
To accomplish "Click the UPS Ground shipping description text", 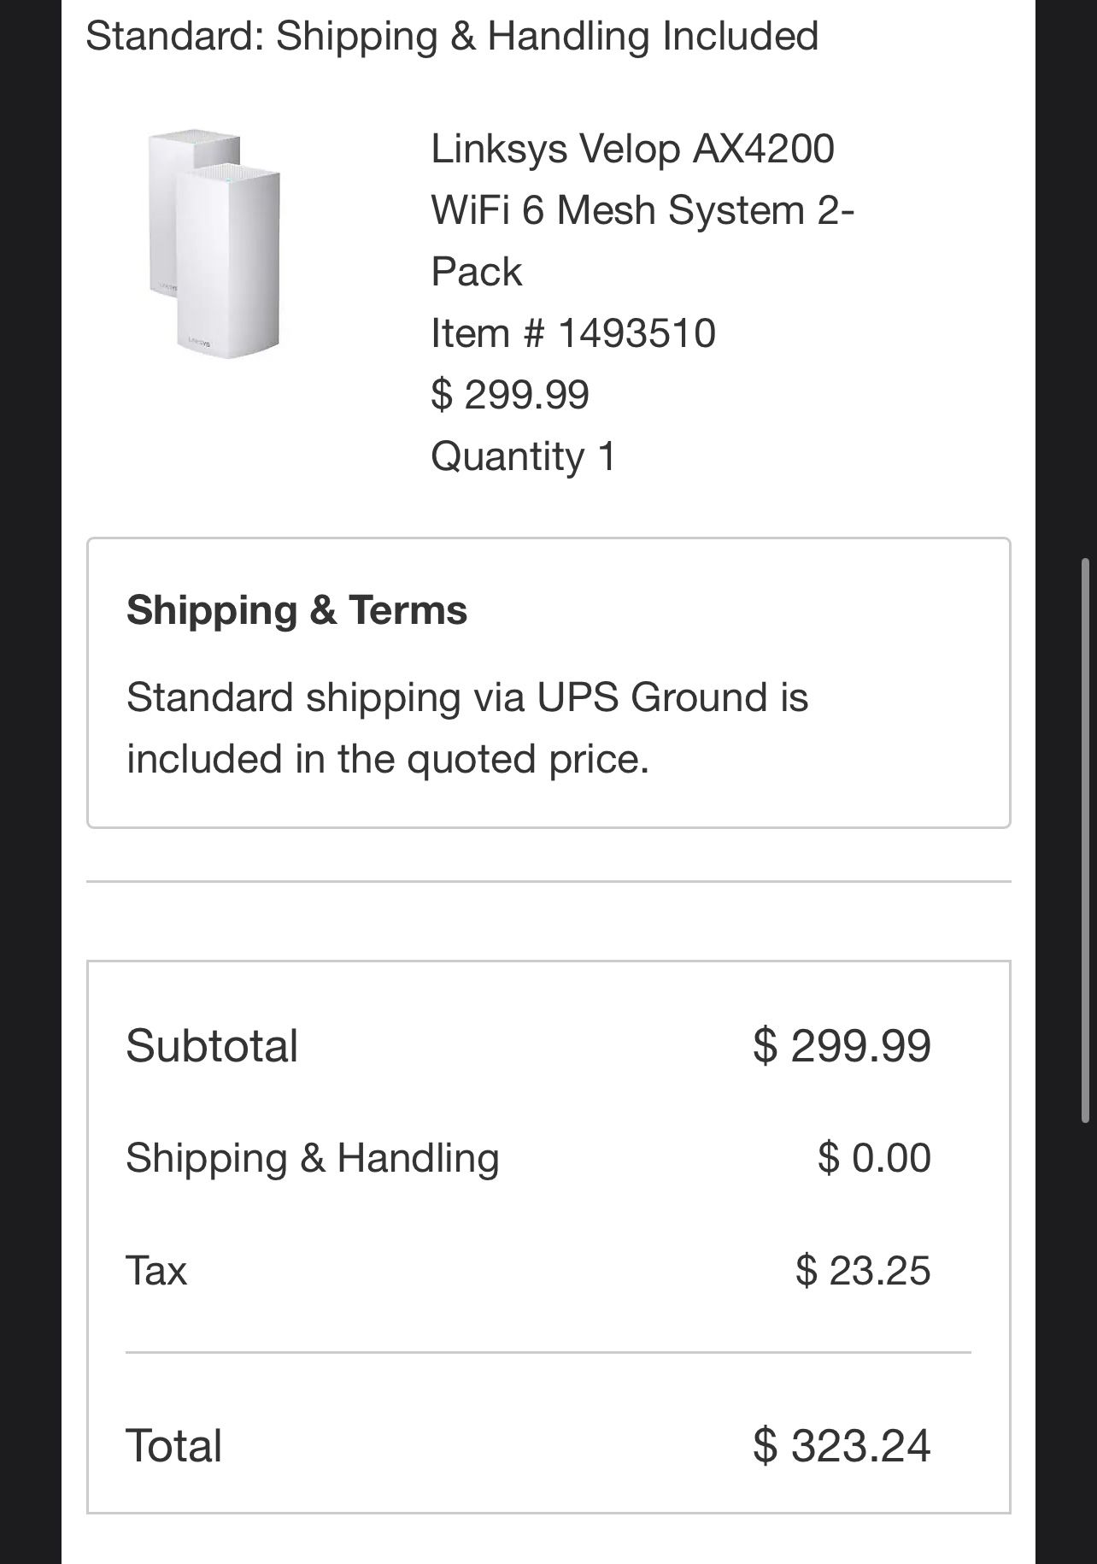I will [x=466, y=727].
